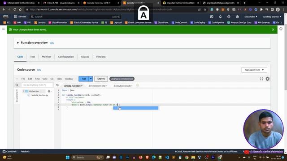Open the CodeDeploy favorite shortcut
287x161 pixels.
[198, 23]
